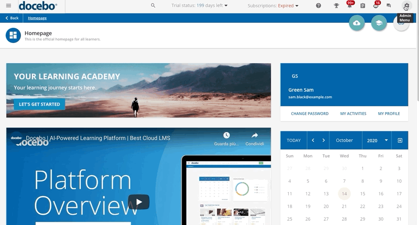Screen dimensions: 419x225
Task: Select October 5 in calendar
Action: point(308,181)
